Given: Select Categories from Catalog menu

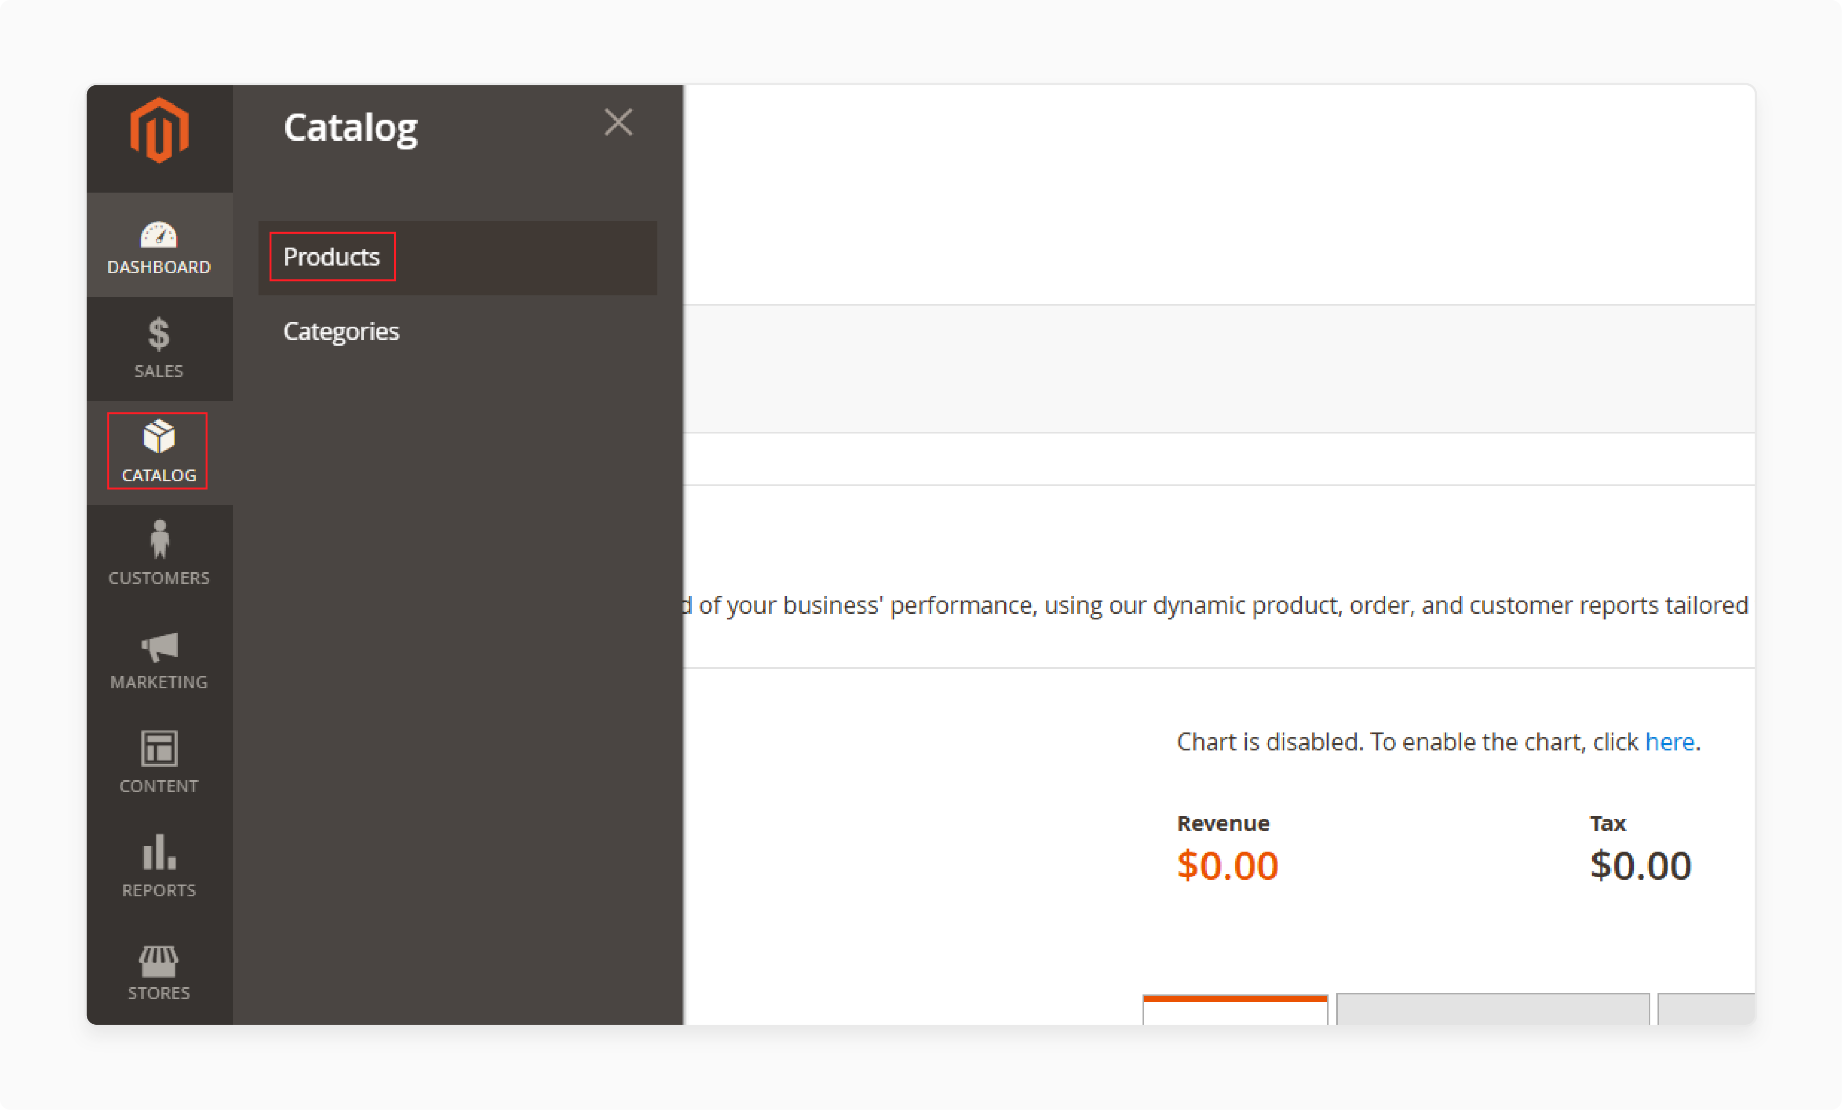Looking at the screenshot, I should click(341, 330).
